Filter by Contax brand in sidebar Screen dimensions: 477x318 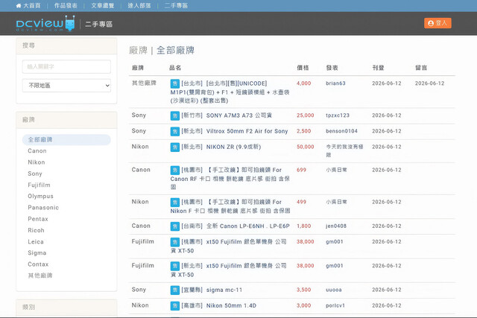38,264
